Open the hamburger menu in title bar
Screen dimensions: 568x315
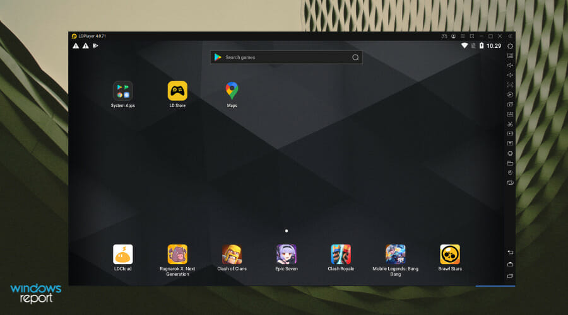pyautogui.click(x=463, y=36)
